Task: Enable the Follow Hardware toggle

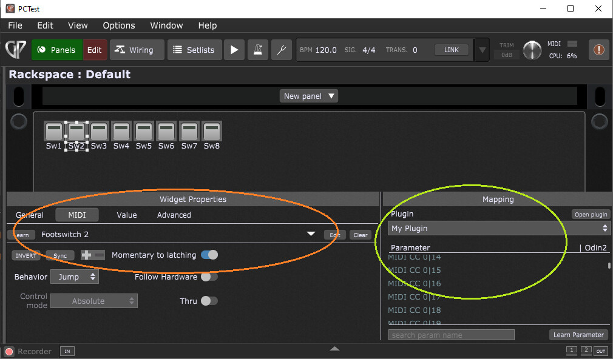Action: tap(209, 277)
